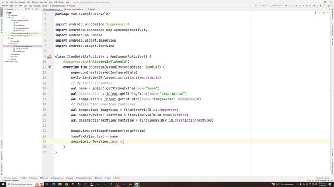
Task: Open the File menu
Action: click(x=7, y=2)
